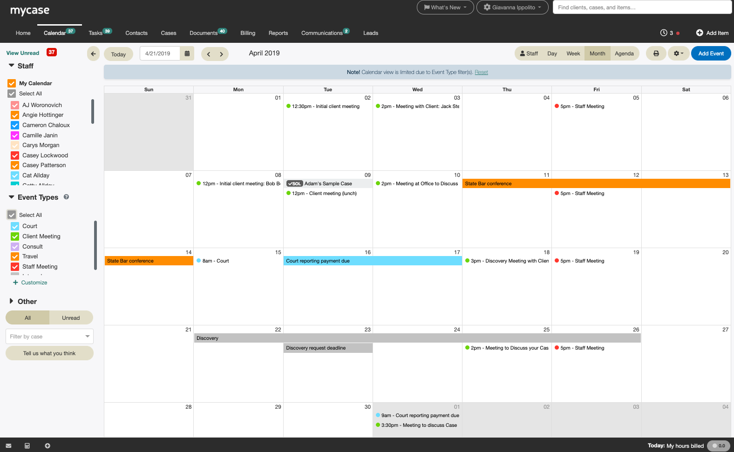
Task: Open the State Bar conference event on the 11th
Action: [x=596, y=184]
